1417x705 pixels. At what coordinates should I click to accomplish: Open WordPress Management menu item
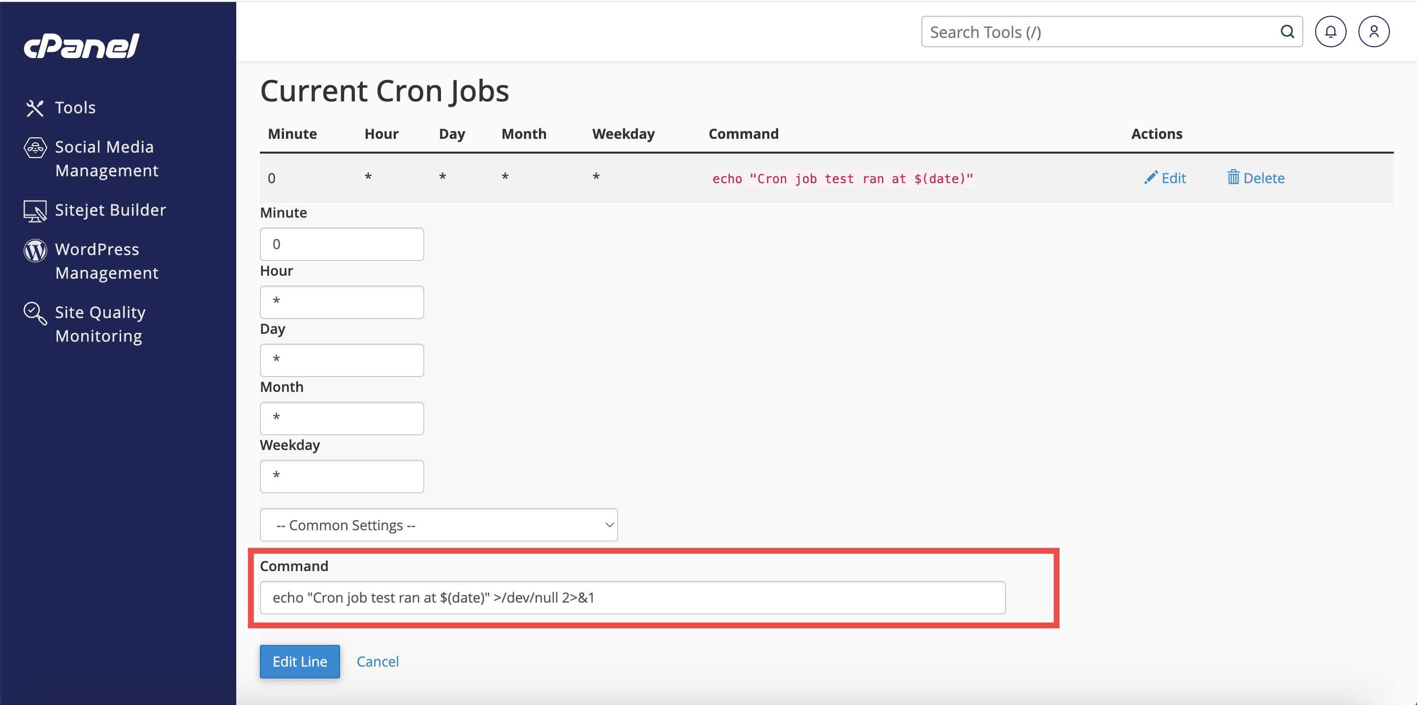(107, 261)
